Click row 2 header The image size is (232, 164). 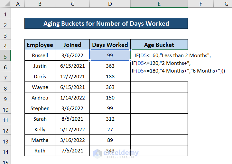(5, 24)
